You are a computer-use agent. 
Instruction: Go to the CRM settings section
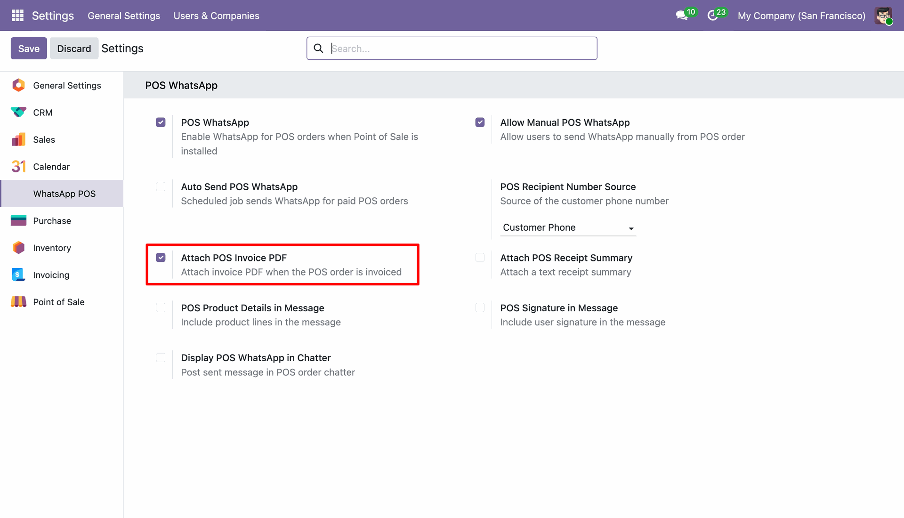(x=62, y=113)
